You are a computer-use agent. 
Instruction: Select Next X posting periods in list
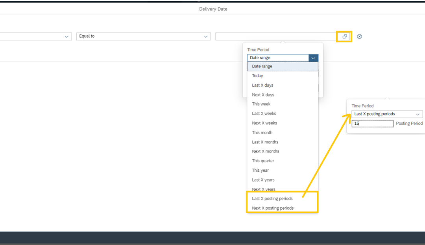(x=273, y=208)
